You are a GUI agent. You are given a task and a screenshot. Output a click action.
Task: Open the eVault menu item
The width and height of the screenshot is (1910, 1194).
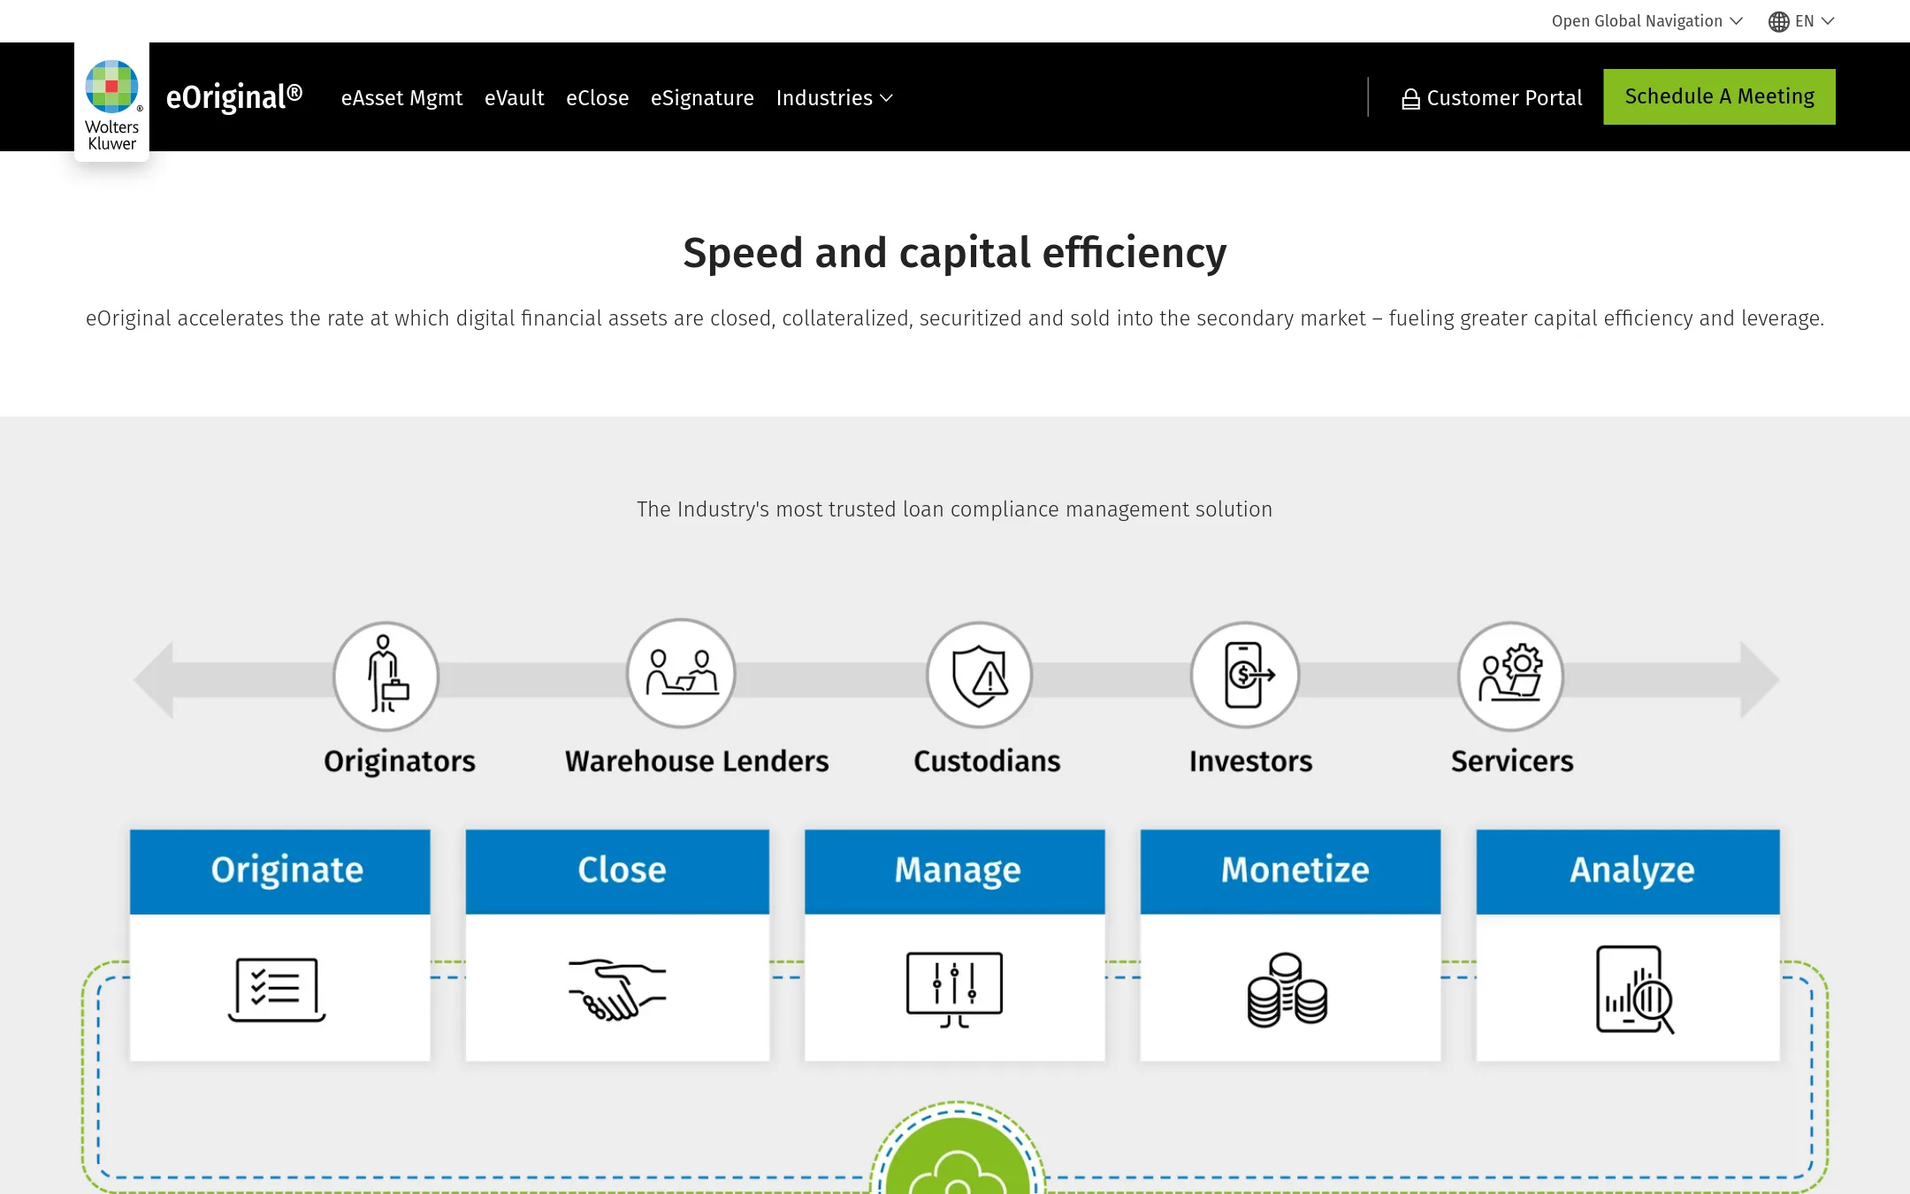click(x=514, y=98)
